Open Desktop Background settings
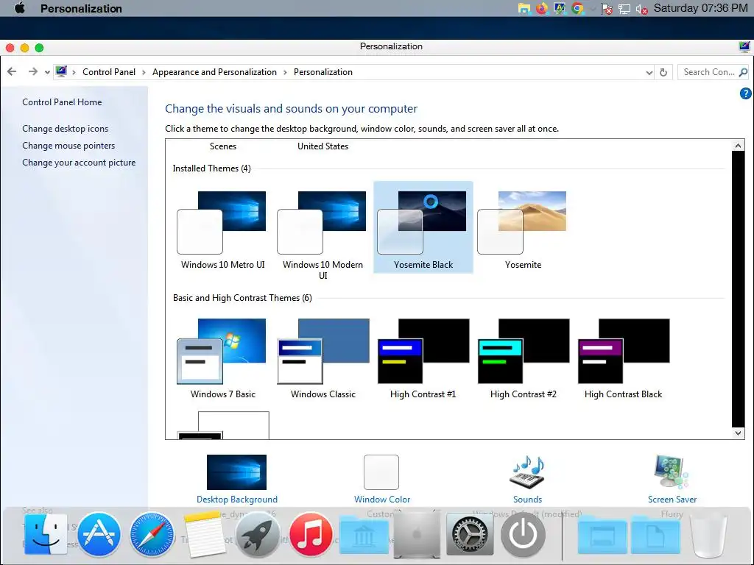This screenshot has height=565, width=754. 236,479
